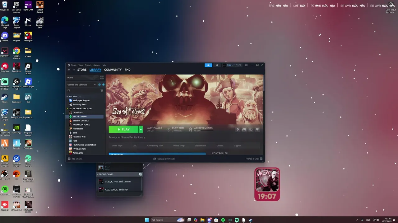The image size is (398, 223).
Task: Open the Help menu in Steam
Action: 104,65
